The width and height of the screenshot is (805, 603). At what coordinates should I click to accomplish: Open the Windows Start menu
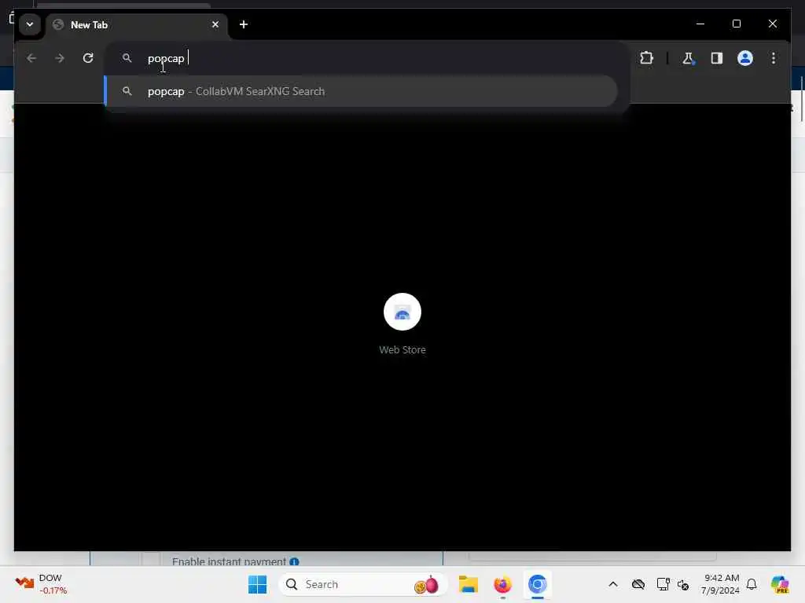pos(257,584)
